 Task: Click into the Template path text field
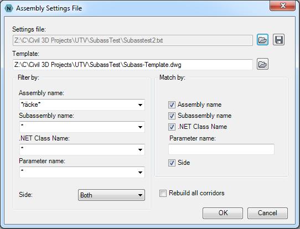(133, 65)
